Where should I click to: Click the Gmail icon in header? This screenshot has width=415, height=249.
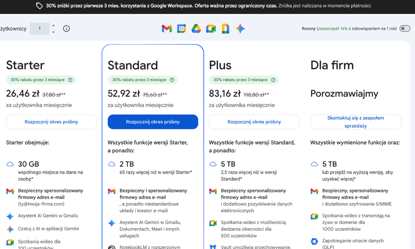167,29
